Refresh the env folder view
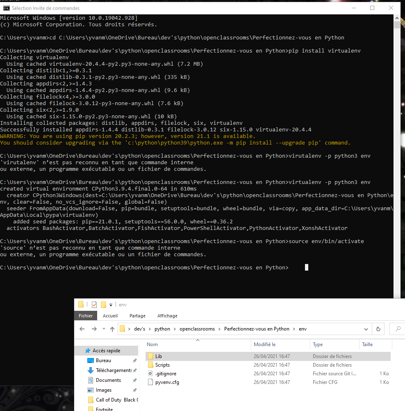This screenshot has width=405, height=411. (378, 329)
